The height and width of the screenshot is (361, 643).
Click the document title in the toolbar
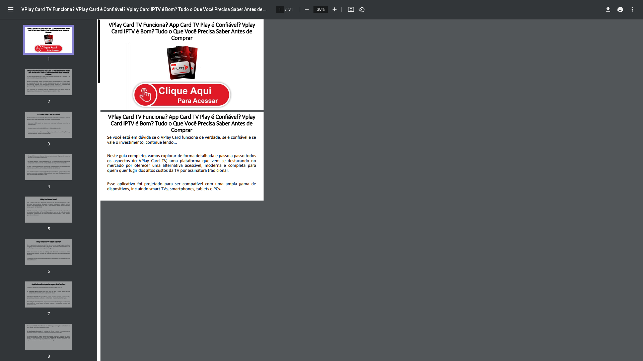(x=144, y=9)
